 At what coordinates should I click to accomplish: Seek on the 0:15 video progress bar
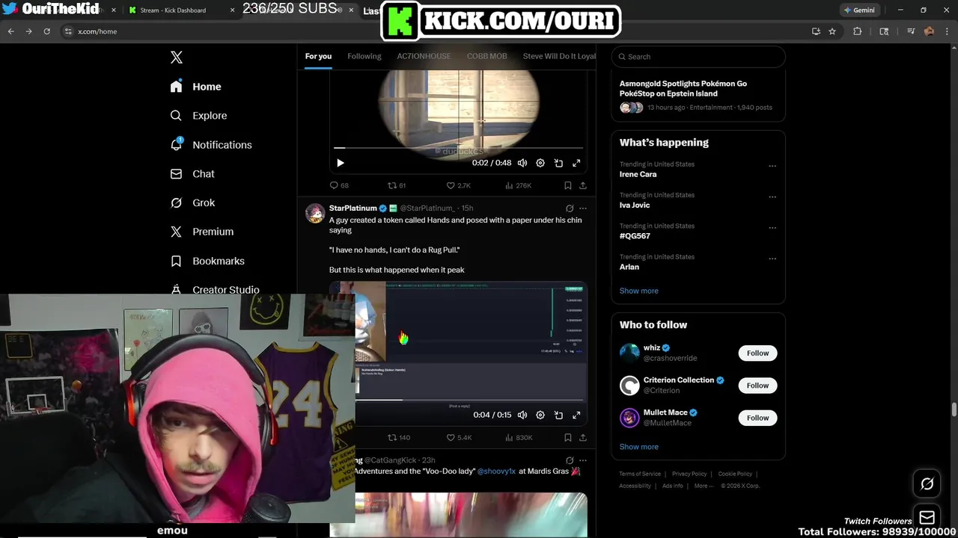470,400
